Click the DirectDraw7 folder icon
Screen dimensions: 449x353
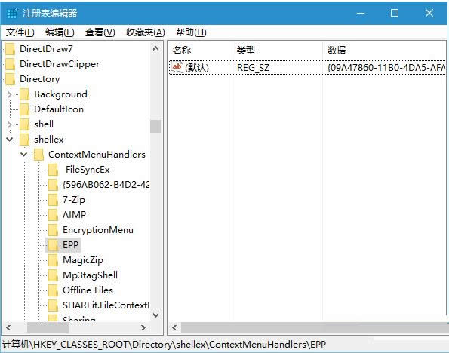[x=11, y=49]
